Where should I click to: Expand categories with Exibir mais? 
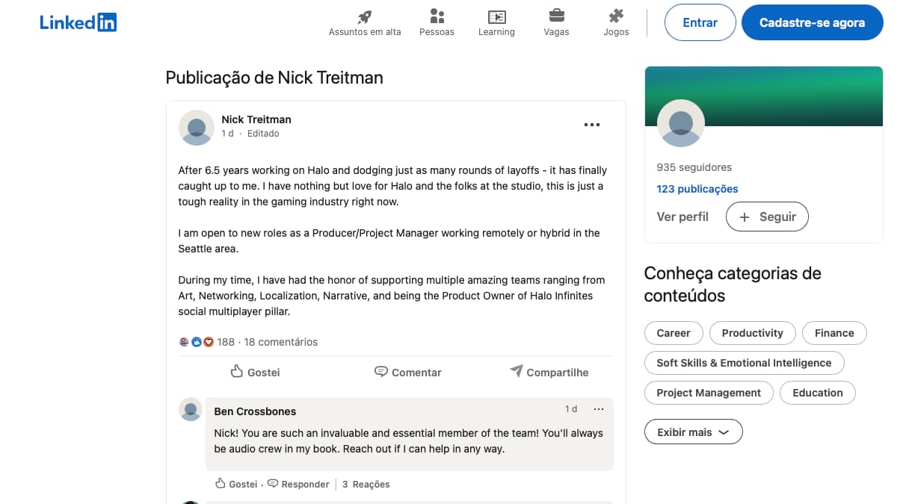[693, 432]
